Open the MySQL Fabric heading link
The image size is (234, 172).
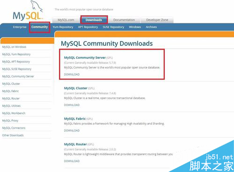coord(75,119)
